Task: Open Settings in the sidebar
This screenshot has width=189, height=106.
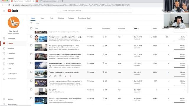Action: pyautogui.click(x=10, y=99)
